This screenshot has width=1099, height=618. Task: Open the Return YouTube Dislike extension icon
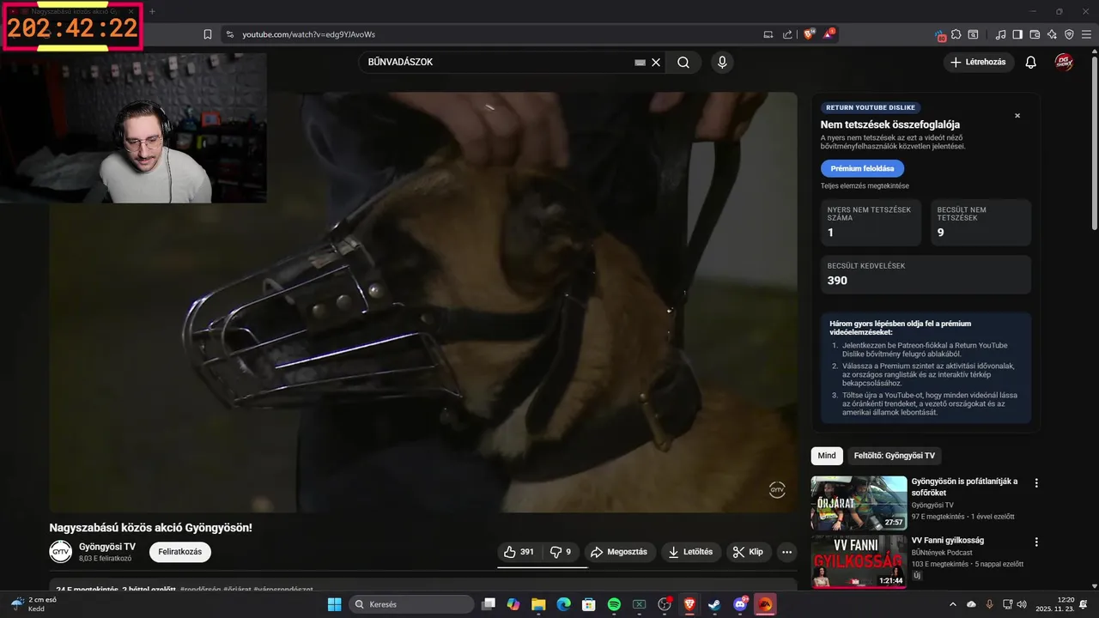coord(941,35)
